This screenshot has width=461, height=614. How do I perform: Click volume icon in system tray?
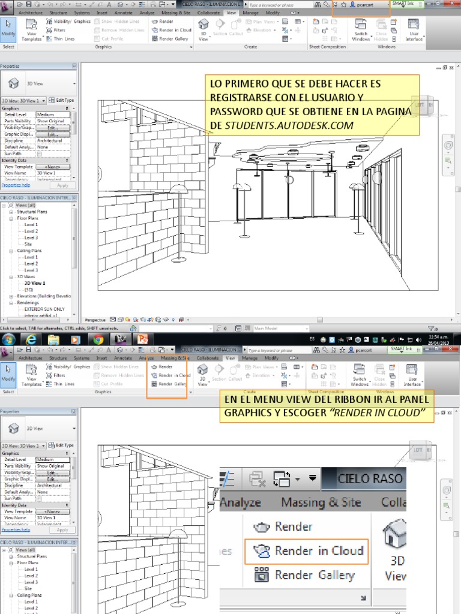click(419, 340)
